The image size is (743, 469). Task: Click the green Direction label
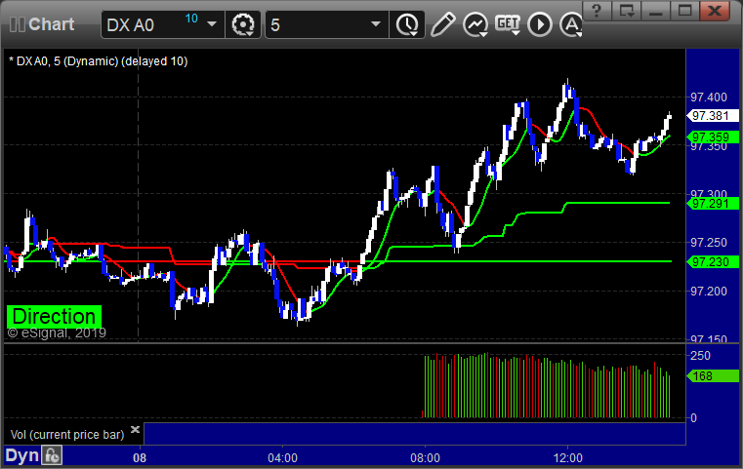[54, 317]
